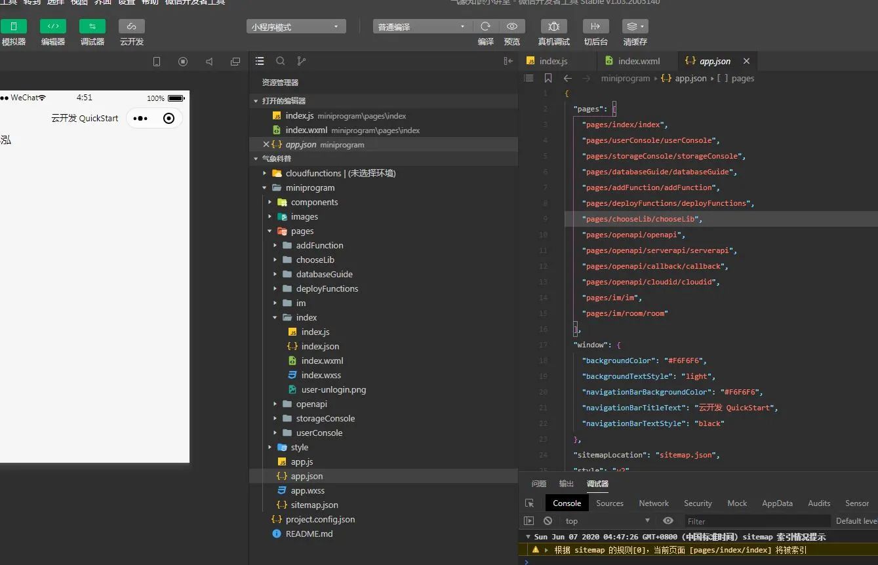The width and height of the screenshot is (878, 565).
Task: Click the console Filter input field
Action: (756, 521)
